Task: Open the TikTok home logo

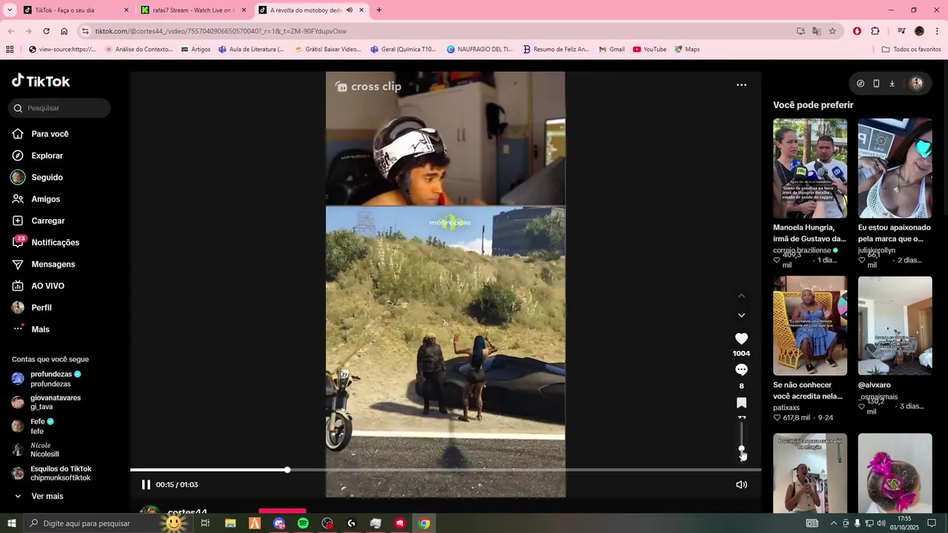Action: [x=41, y=81]
